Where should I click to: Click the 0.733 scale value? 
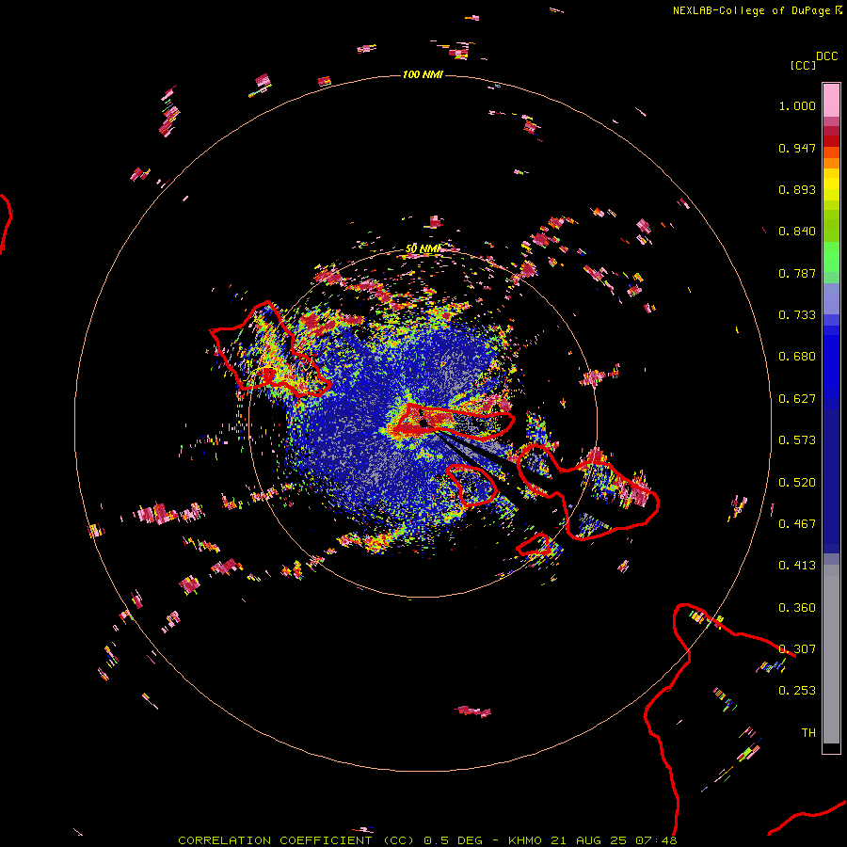[x=797, y=315]
